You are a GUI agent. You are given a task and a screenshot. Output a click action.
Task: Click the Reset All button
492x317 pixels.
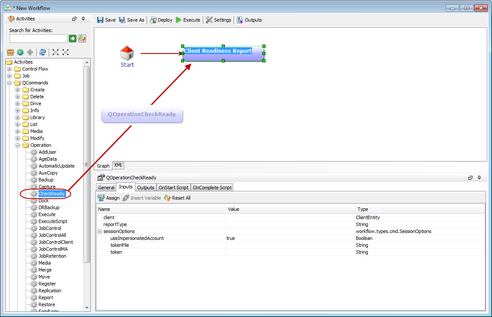[x=177, y=198]
